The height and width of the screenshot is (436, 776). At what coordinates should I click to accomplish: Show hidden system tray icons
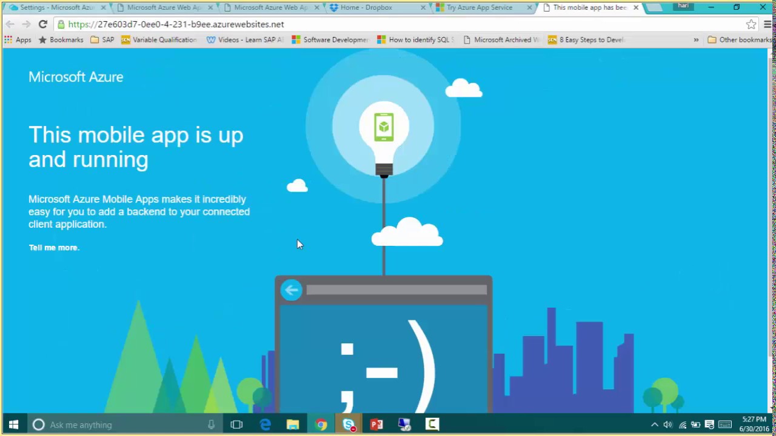[x=654, y=424]
